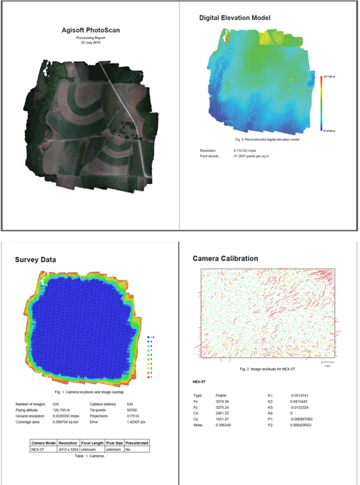
Task: Click the image overlap color legend
Action: [x=151, y=357]
